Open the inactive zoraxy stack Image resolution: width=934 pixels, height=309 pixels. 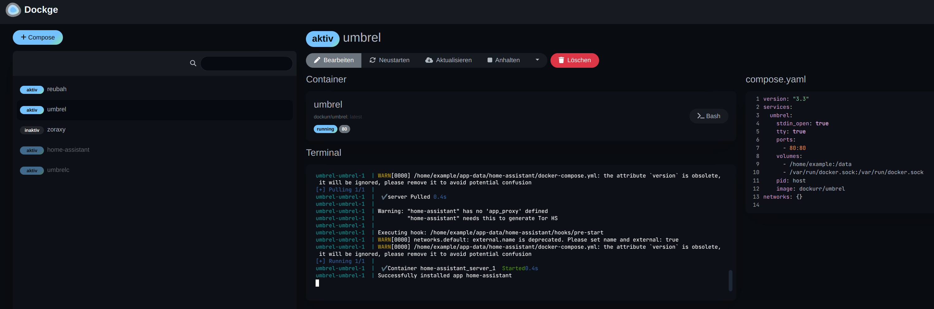click(x=155, y=130)
